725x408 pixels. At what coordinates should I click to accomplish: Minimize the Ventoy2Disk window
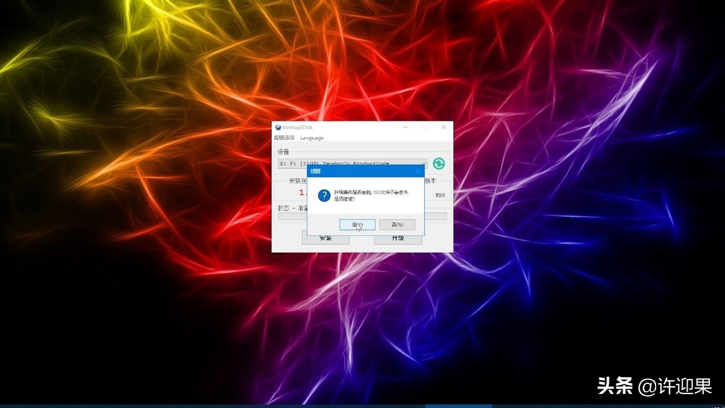(x=405, y=127)
